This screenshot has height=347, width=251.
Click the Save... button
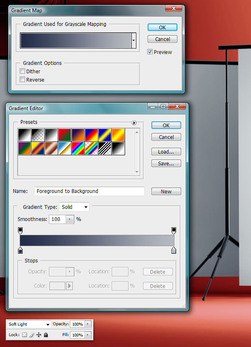tap(166, 163)
